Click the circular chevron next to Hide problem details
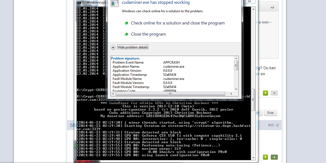 pyautogui.click(x=113, y=47)
